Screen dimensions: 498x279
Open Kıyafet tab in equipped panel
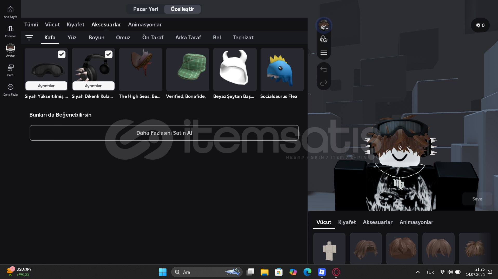click(x=347, y=222)
